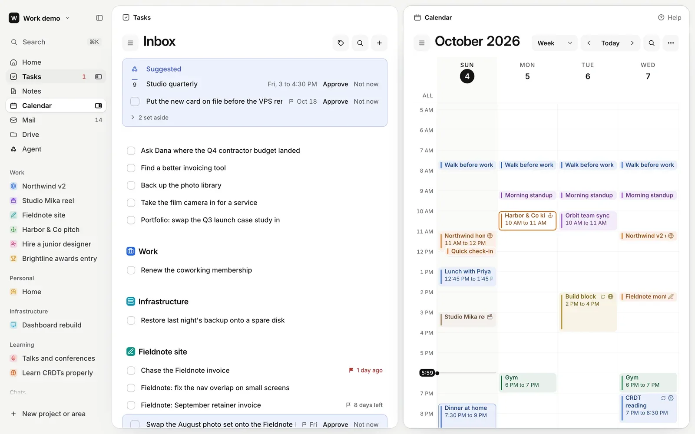Mark Back up the photo library done
This screenshot has height=434, width=695.
(131, 185)
